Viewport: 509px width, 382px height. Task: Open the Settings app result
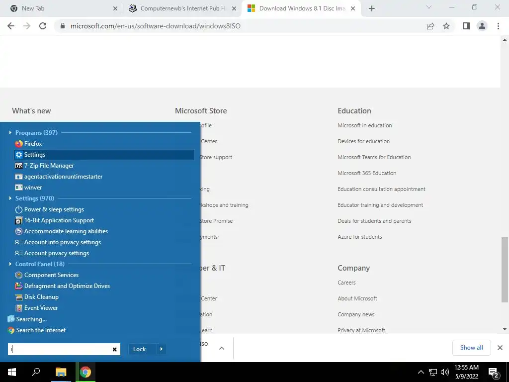coord(104,155)
